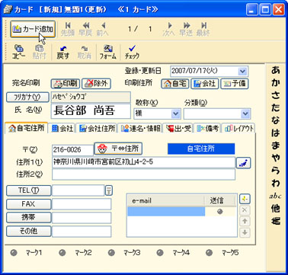The height and width of the screenshot is (275, 288).
Task: Click the furigana field ハセベ ショウゴ
Action: click(x=91, y=97)
